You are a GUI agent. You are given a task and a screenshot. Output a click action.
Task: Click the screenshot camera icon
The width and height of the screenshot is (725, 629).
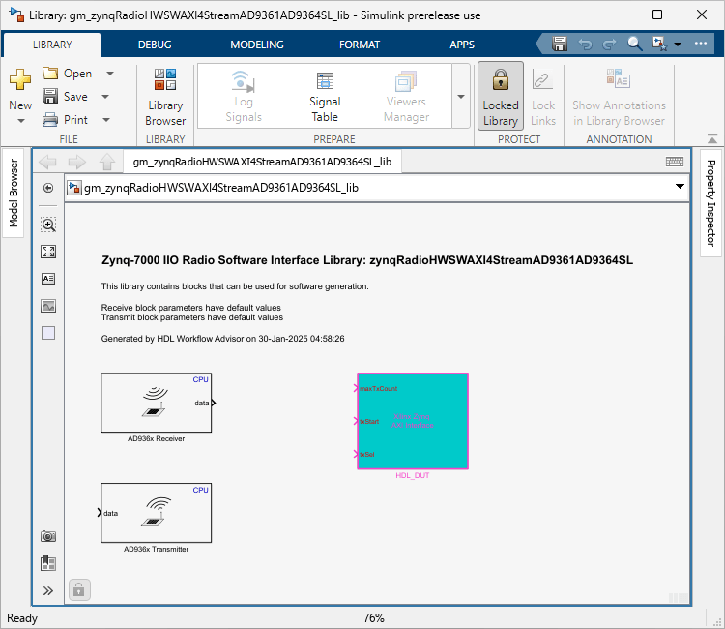coord(48,536)
